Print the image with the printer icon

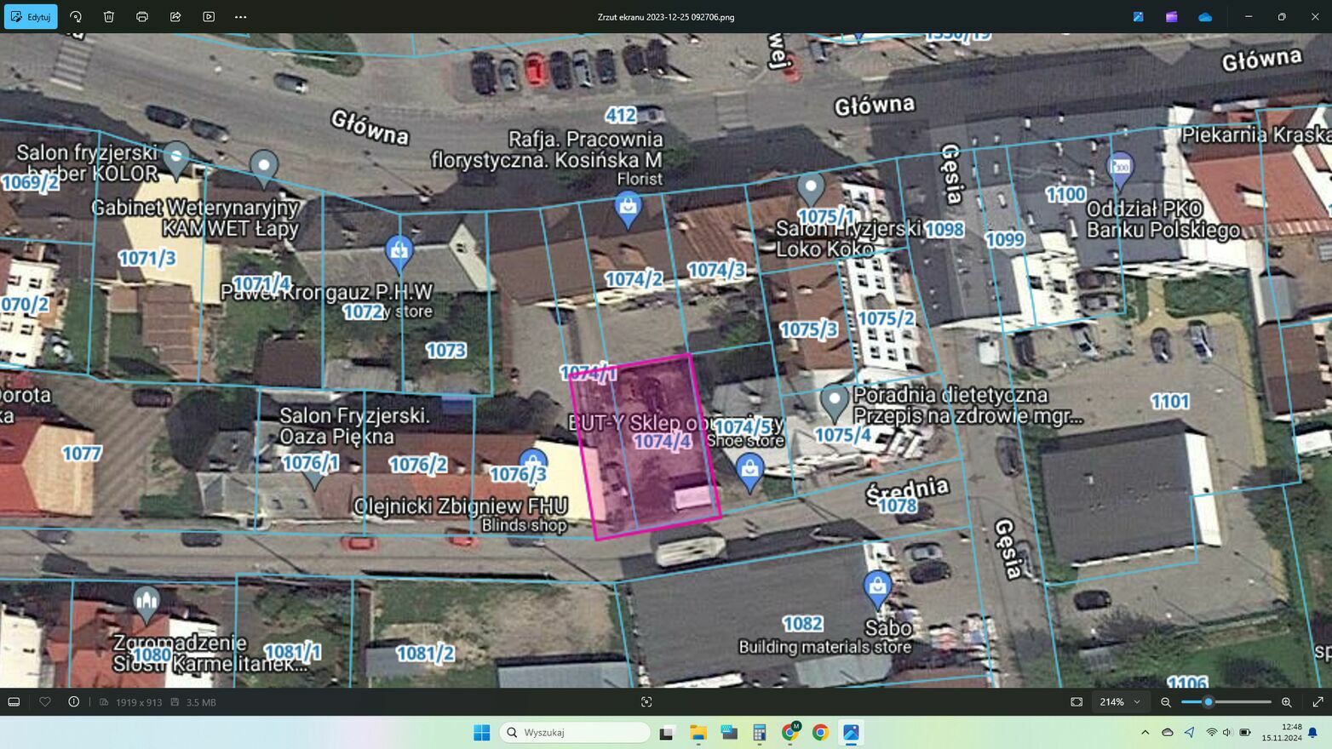coord(142,17)
